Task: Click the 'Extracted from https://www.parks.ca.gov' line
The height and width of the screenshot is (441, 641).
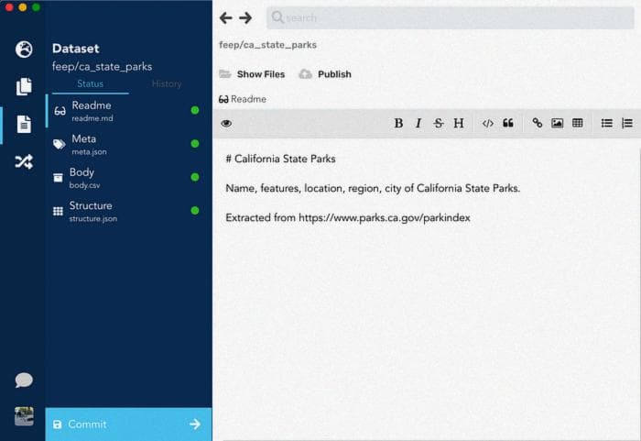Action: click(348, 218)
